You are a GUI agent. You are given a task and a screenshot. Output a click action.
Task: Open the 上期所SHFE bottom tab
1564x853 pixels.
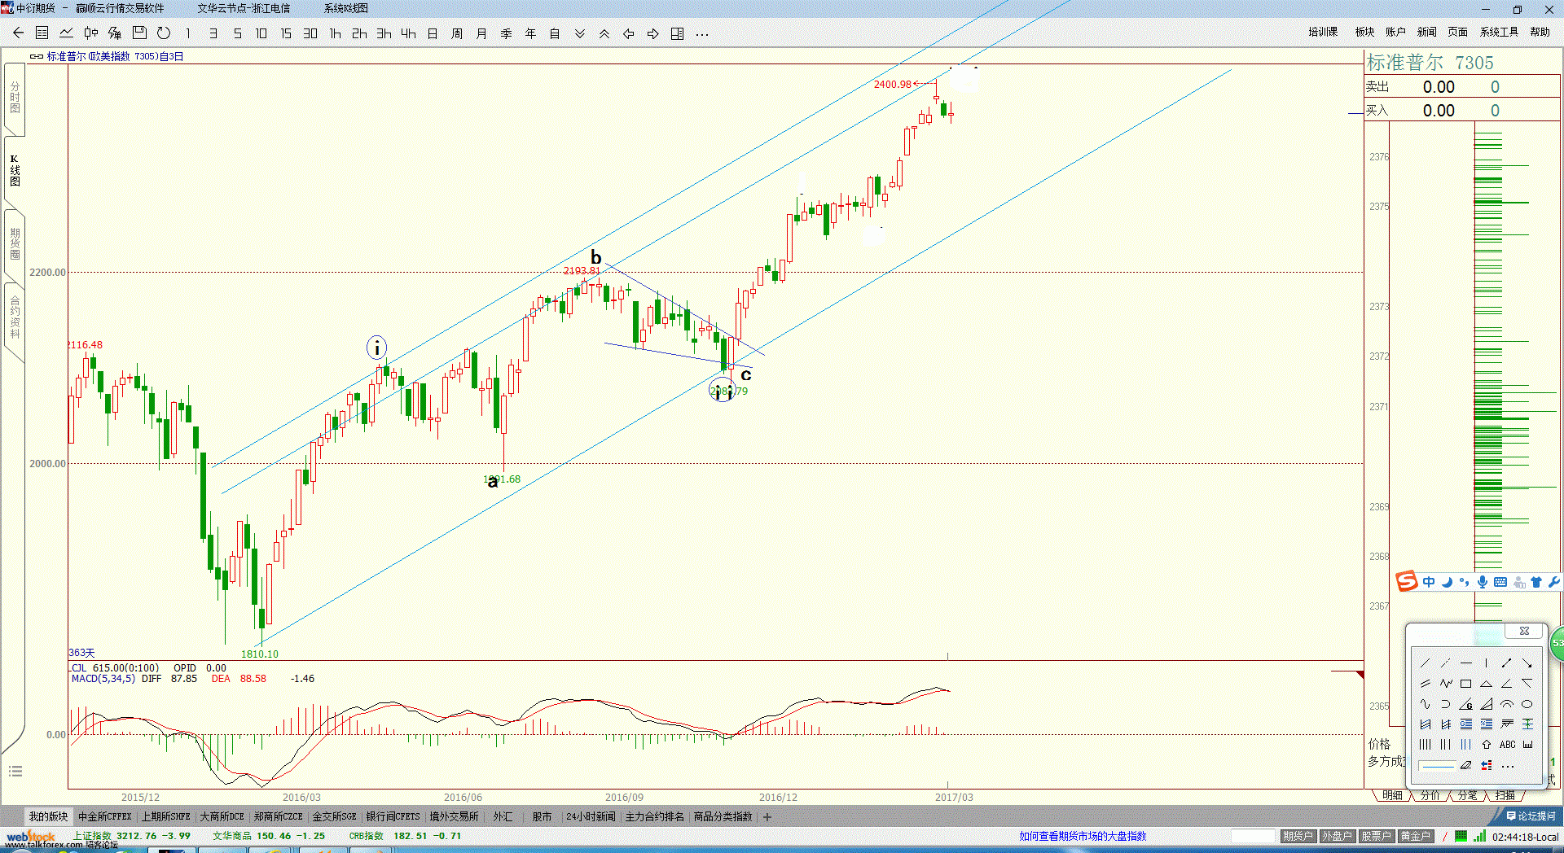[165, 816]
